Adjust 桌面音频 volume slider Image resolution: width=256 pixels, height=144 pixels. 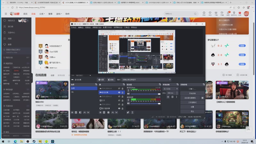pos(145,103)
